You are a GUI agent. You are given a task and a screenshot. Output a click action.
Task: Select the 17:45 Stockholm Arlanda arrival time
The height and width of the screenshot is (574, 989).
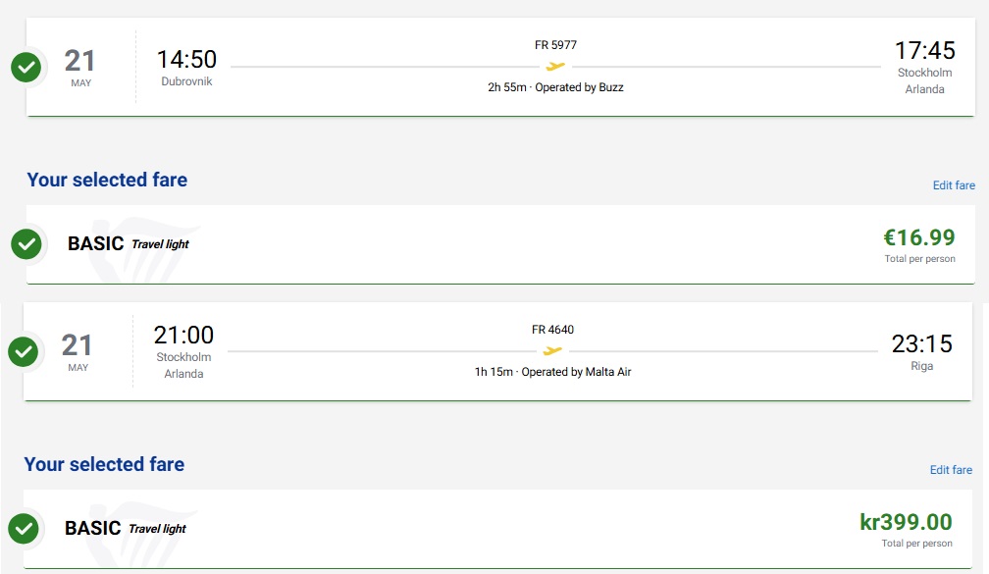point(924,50)
